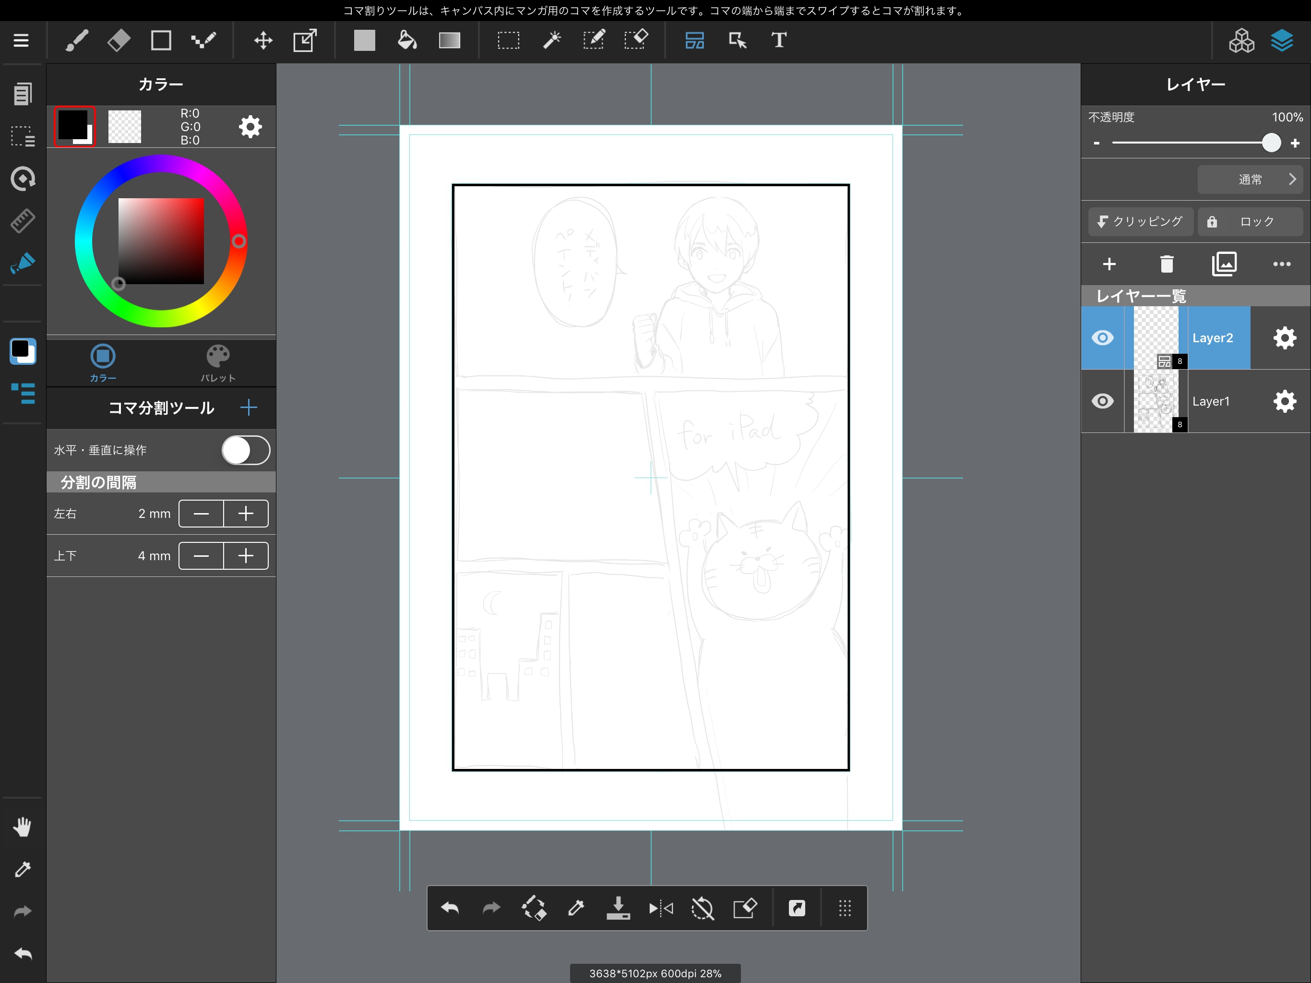Open the blend mode 通常 dropdown
1311x983 pixels.
click(1250, 179)
